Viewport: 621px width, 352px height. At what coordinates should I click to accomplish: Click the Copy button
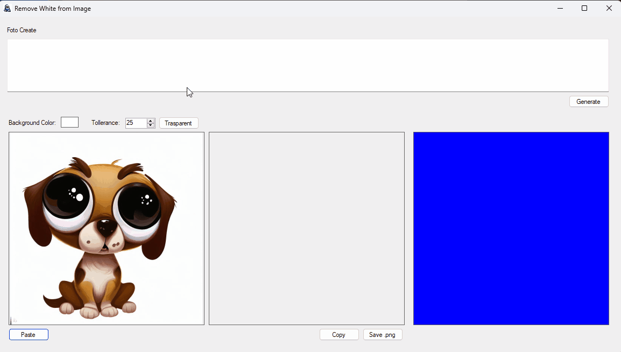339,335
